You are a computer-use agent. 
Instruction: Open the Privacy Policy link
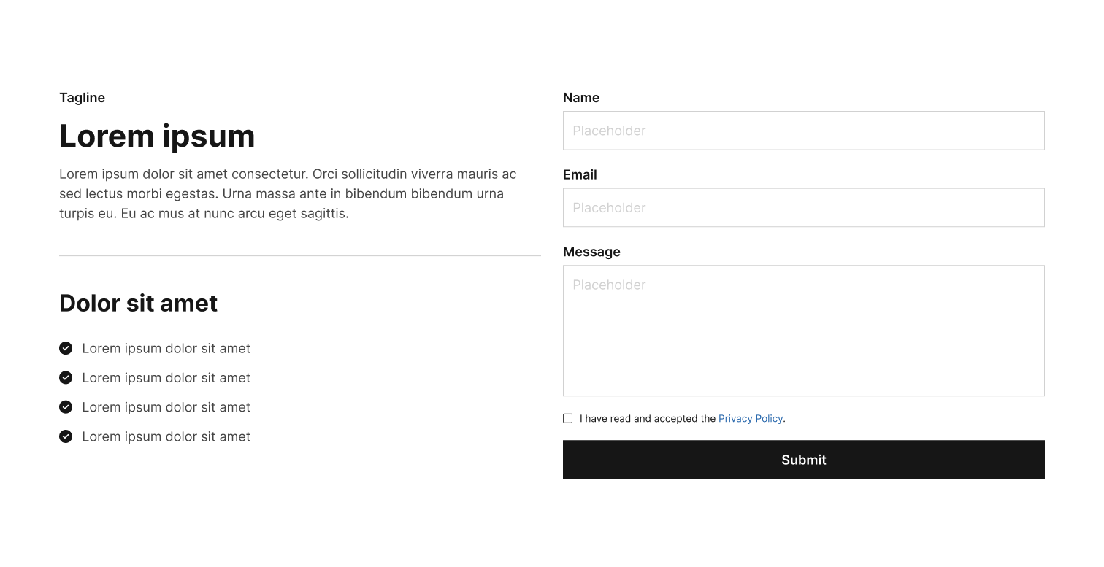[x=751, y=419]
